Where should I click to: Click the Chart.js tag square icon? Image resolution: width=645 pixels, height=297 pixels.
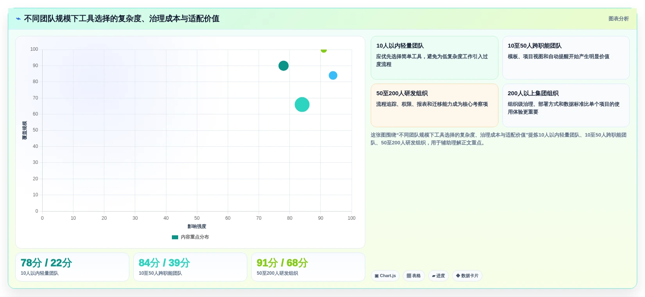click(377, 276)
